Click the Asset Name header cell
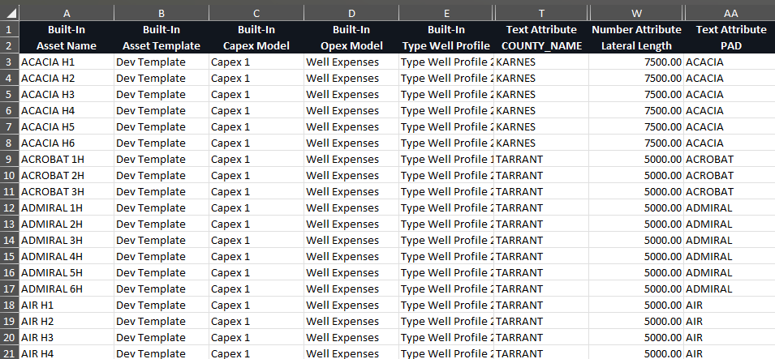The height and width of the screenshot is (359, 775). (x=67, y=46)
